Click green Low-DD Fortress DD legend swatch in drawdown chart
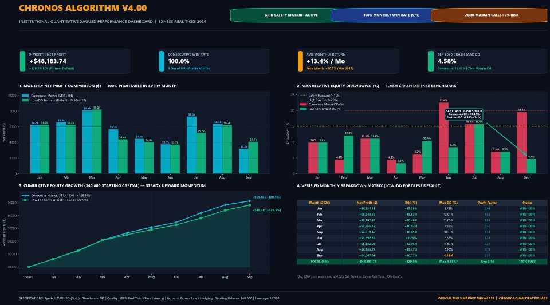Image resolution: width=550 pixels, height=305 pixels. click(x=302, y=109)
